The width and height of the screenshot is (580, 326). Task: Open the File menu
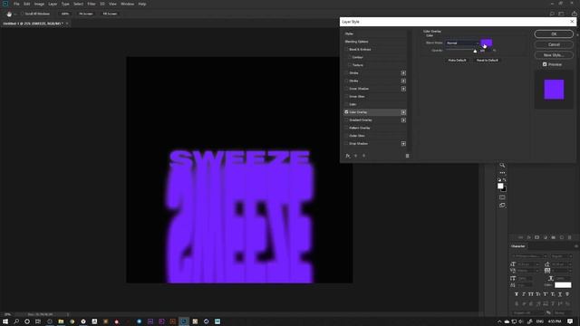[16, 4]
